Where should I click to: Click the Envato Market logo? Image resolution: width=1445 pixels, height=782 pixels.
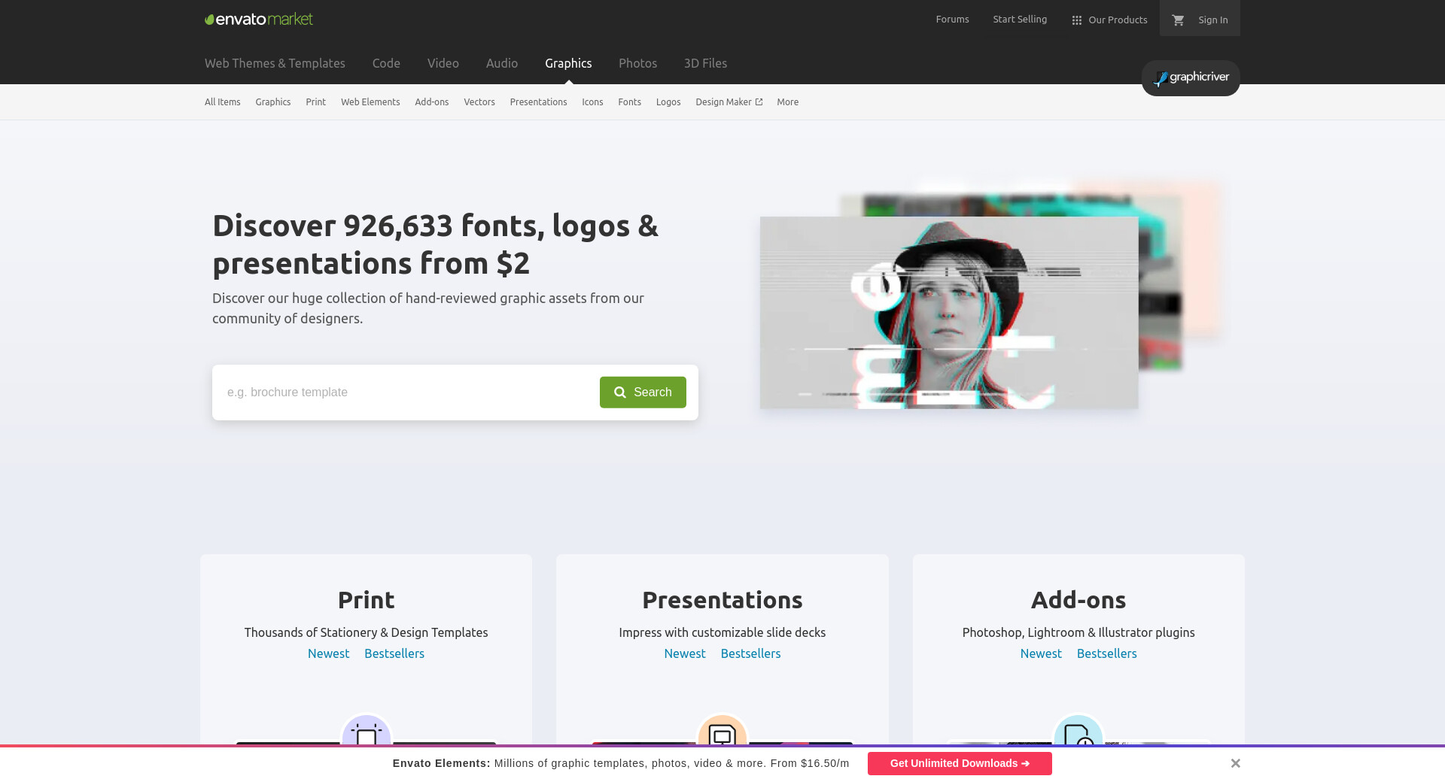259,19
